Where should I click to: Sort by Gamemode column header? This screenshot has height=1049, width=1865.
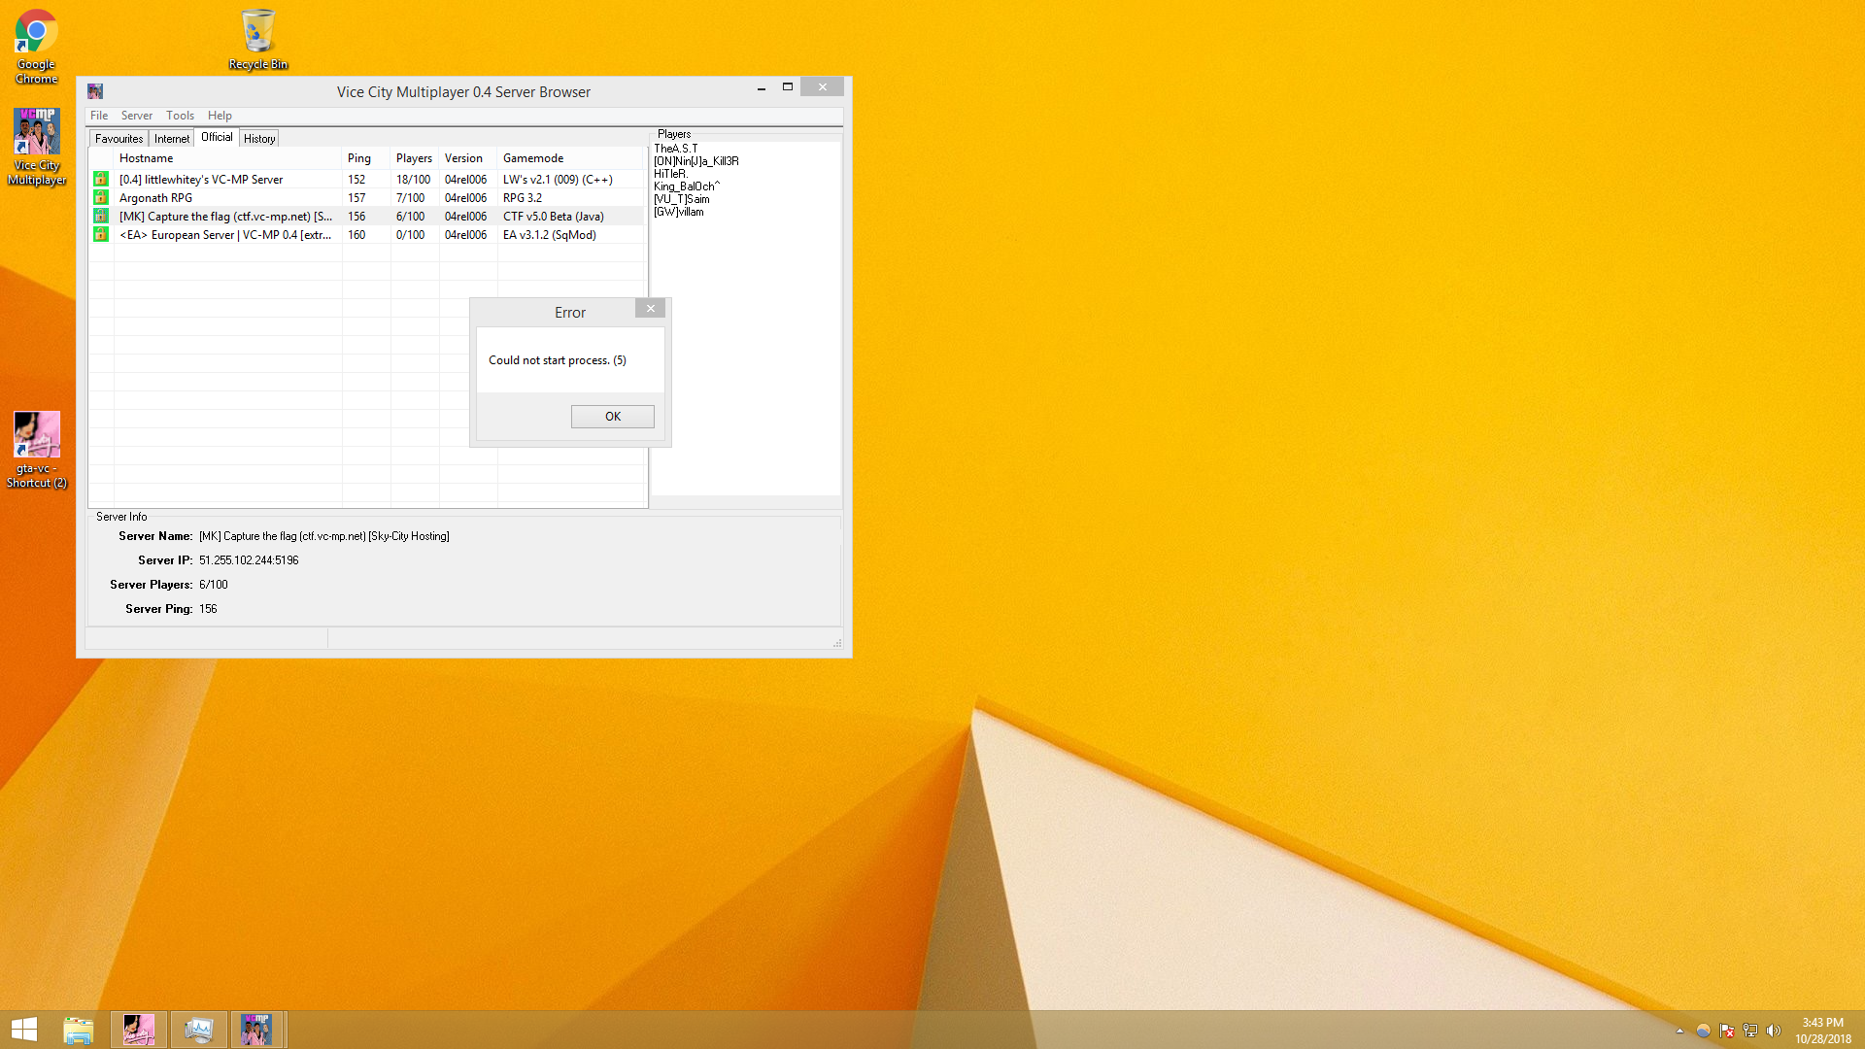(570, 158)
